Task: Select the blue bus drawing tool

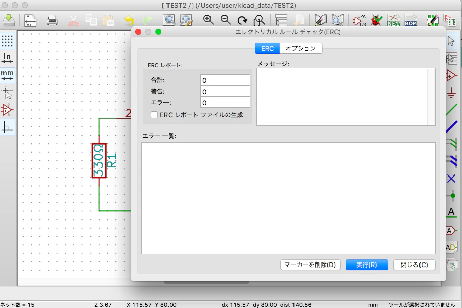Action: pos(452,127)
